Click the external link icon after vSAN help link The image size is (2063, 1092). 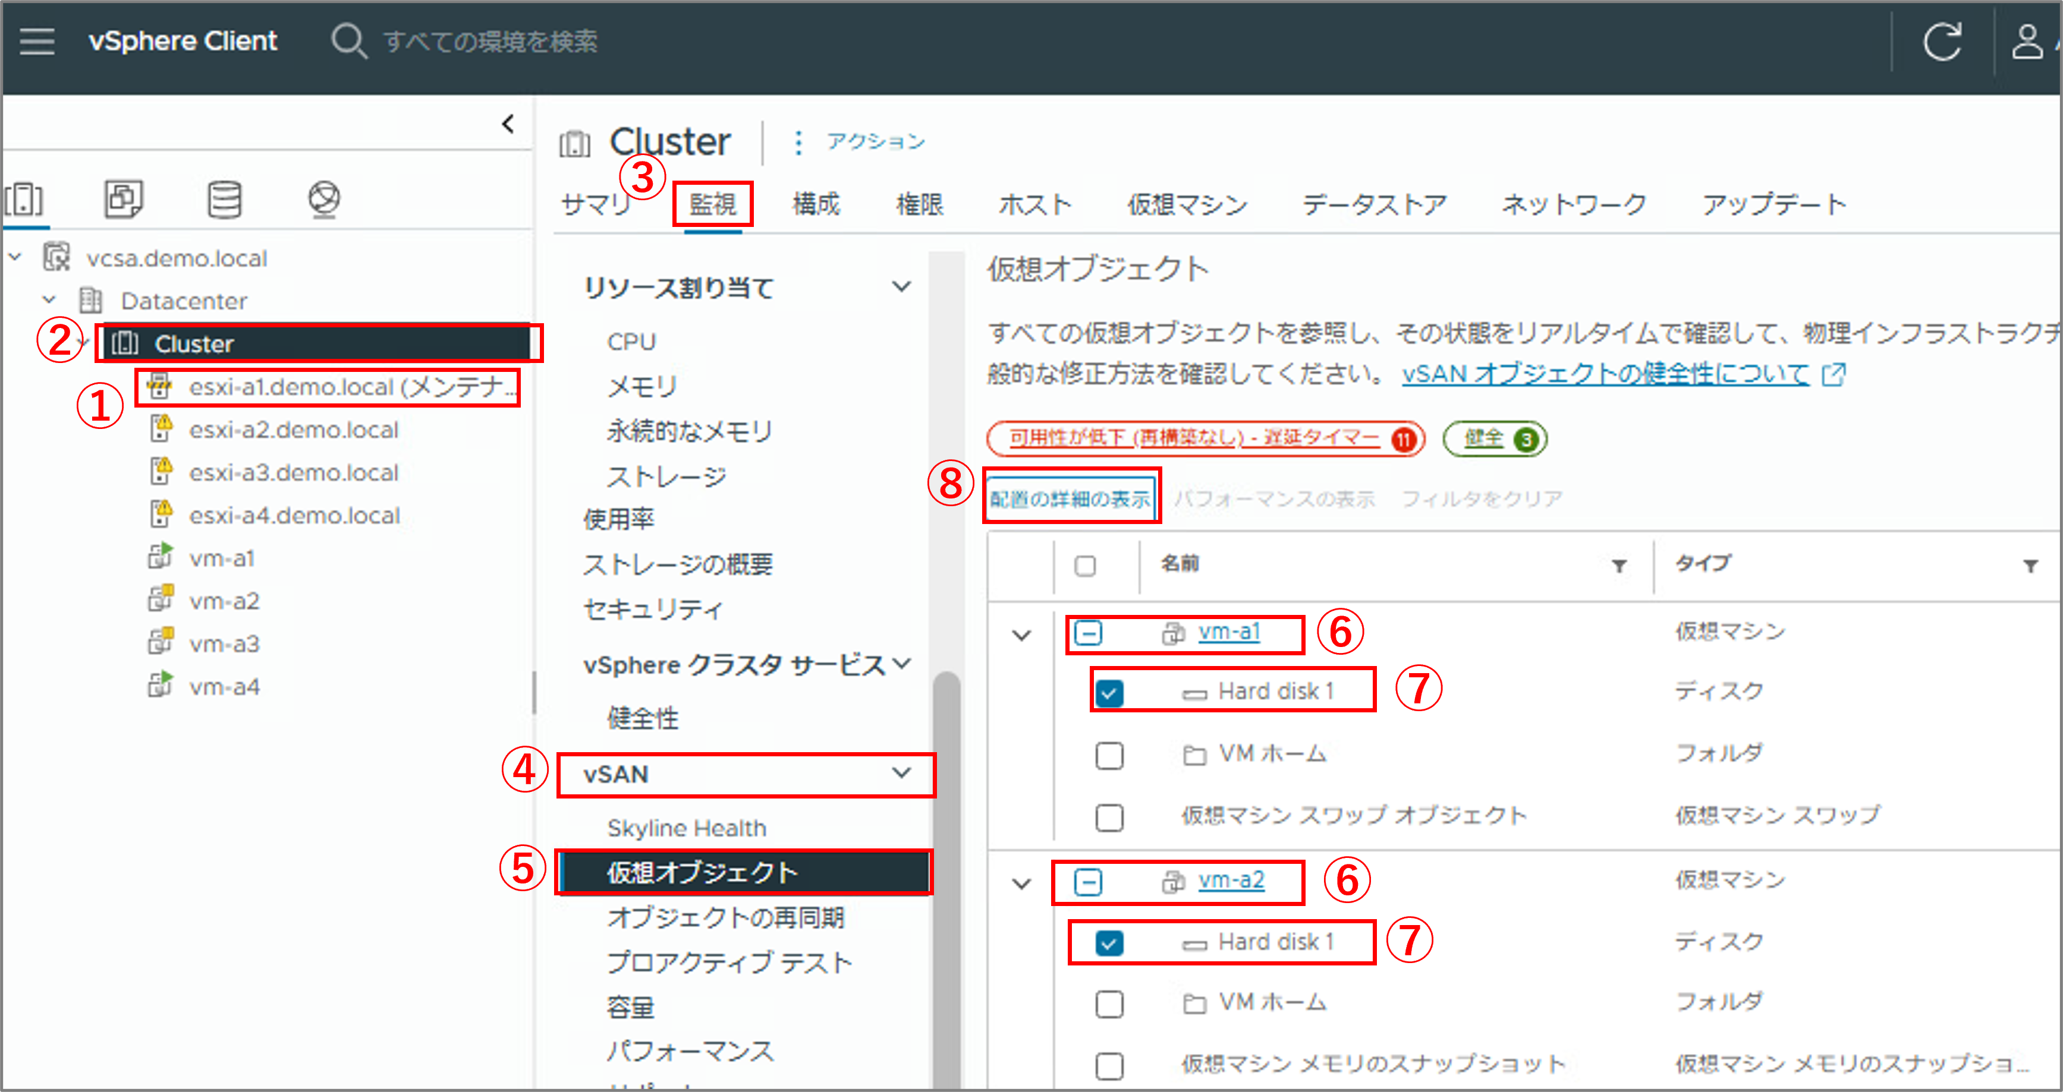[x=1833, y=374]
